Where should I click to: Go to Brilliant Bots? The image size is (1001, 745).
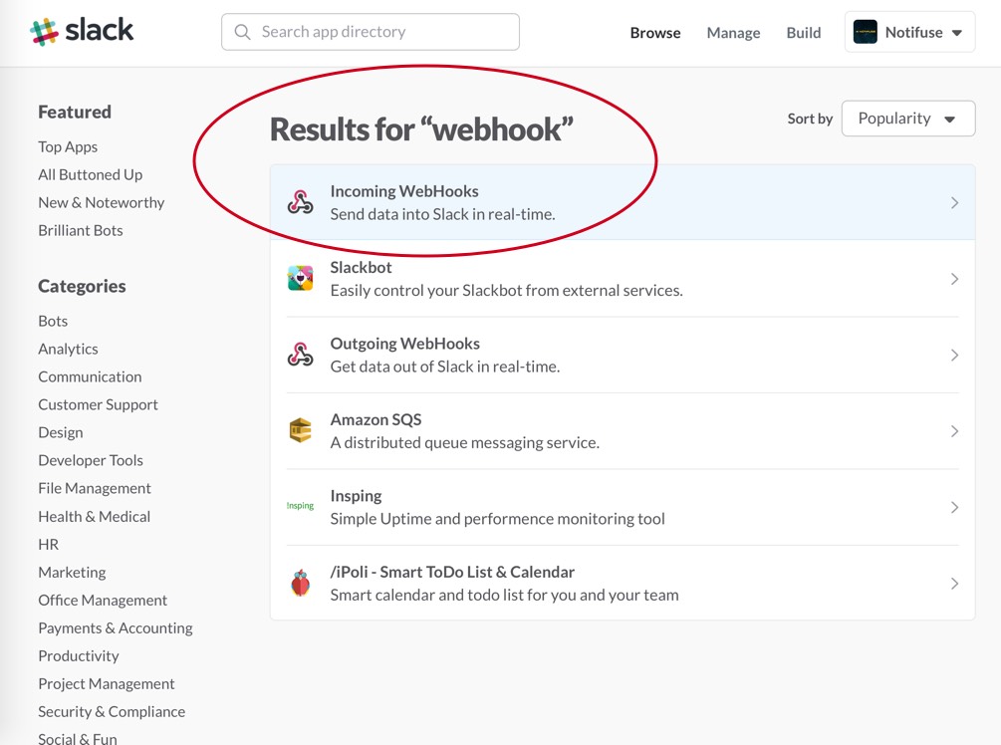pos(81,230)
